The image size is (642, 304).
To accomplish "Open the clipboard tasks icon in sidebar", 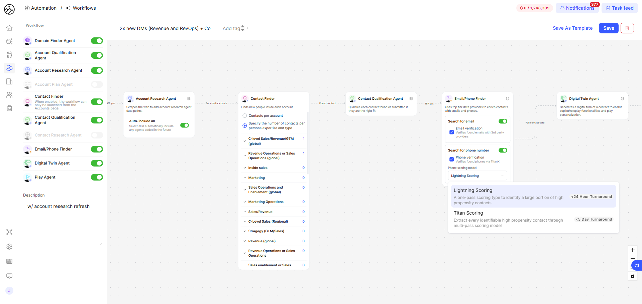I will [9, 108].
